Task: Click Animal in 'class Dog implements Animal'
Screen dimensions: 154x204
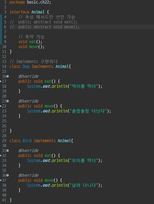Action: (x=62, y=67)
